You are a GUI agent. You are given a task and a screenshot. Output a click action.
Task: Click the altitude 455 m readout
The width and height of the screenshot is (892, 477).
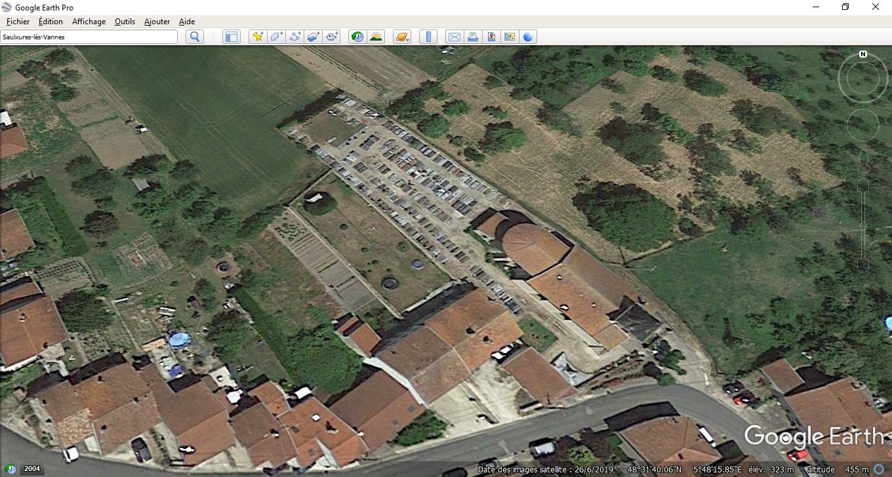tap(838, 469)
